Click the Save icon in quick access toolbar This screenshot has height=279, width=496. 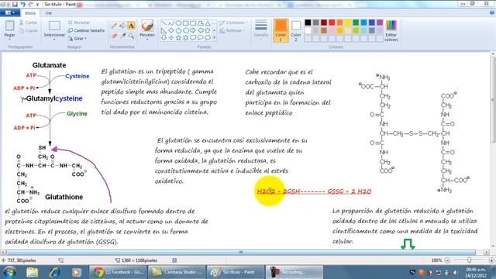point(15,4)
